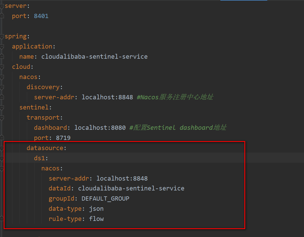Collapse the cloud: block fold marker
Viewport: 304px width, 237px height.
tap(2, 67)
